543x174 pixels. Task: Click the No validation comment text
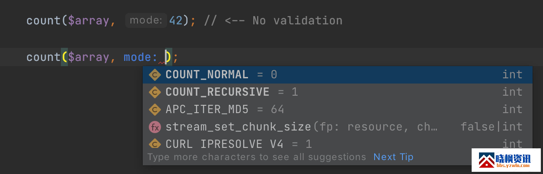(x=297, y=20)
